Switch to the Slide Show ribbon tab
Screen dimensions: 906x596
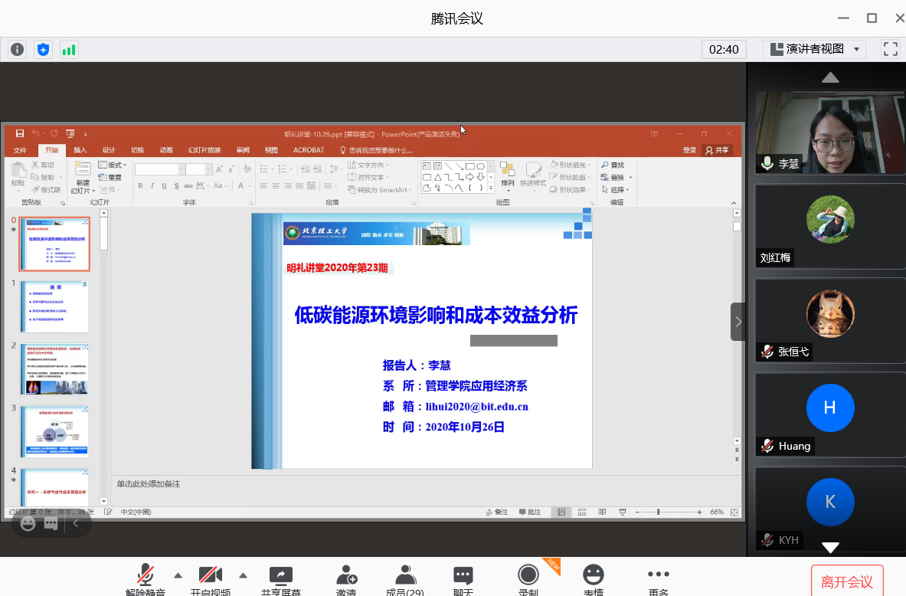[x=204, y=150]
